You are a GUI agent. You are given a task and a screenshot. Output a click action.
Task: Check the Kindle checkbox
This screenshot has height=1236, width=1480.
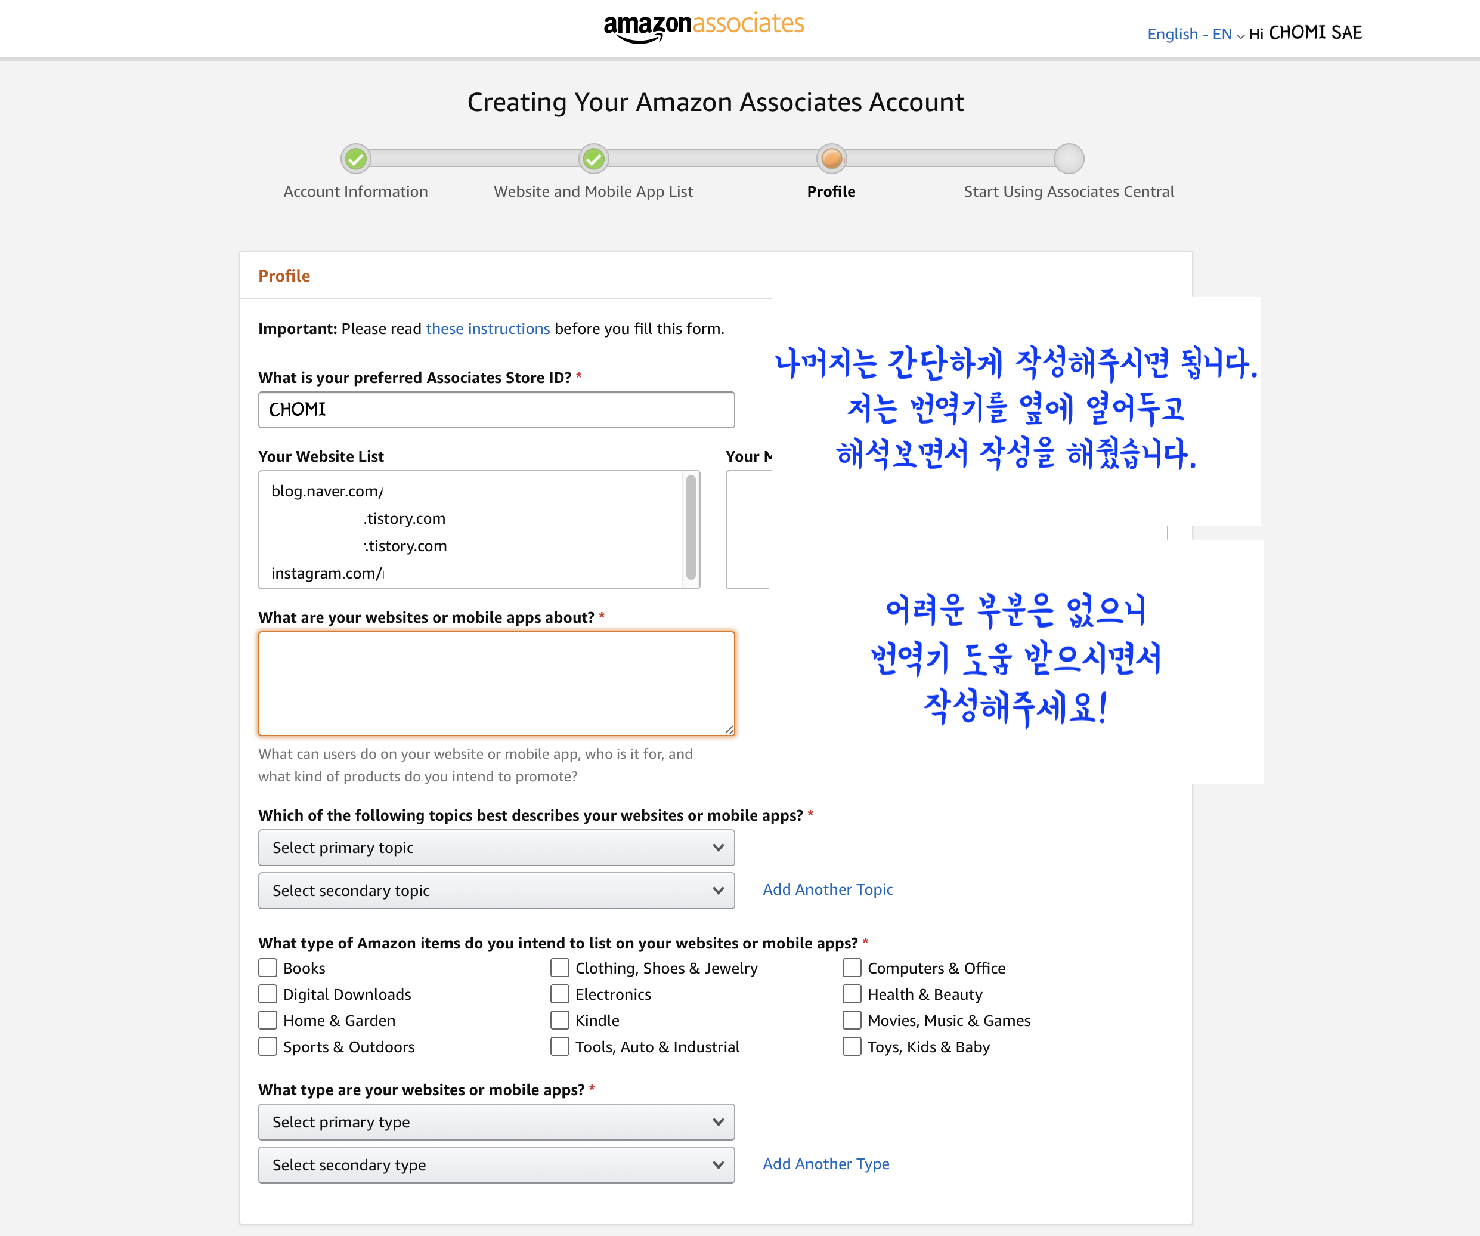point(559,1020)
